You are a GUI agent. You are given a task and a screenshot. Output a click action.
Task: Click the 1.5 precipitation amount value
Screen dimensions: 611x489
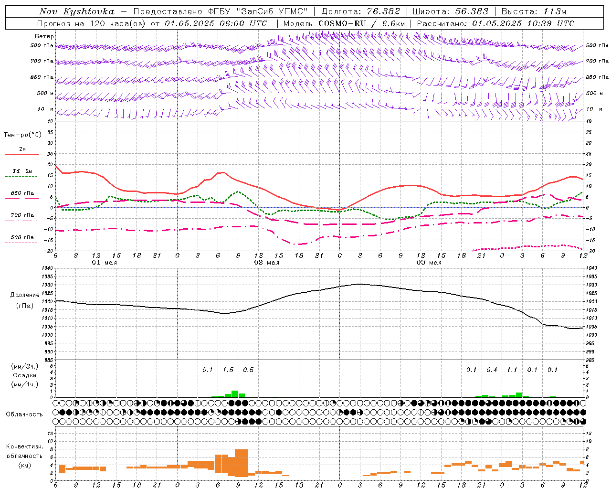228,370
